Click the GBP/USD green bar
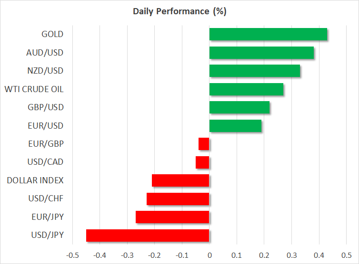Image resolution: width=359 pixels, height=264 pixels. 239,107
